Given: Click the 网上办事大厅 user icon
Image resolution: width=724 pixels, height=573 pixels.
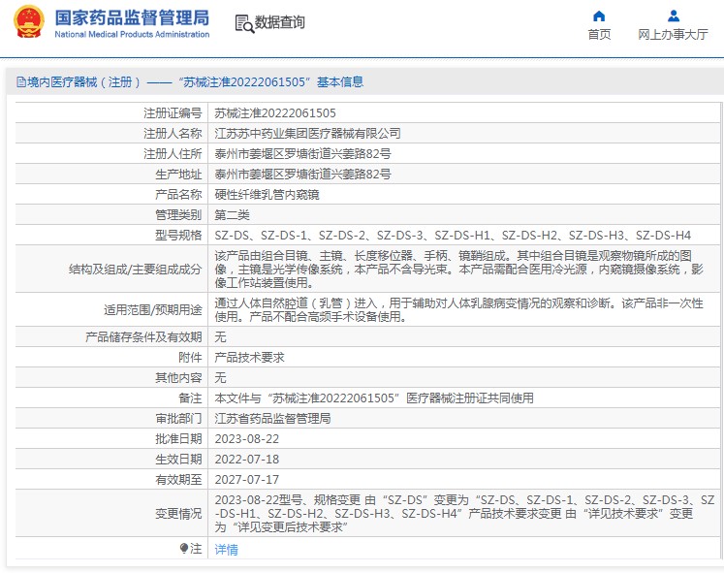Looking at the screenshot, I should (674, 16).
